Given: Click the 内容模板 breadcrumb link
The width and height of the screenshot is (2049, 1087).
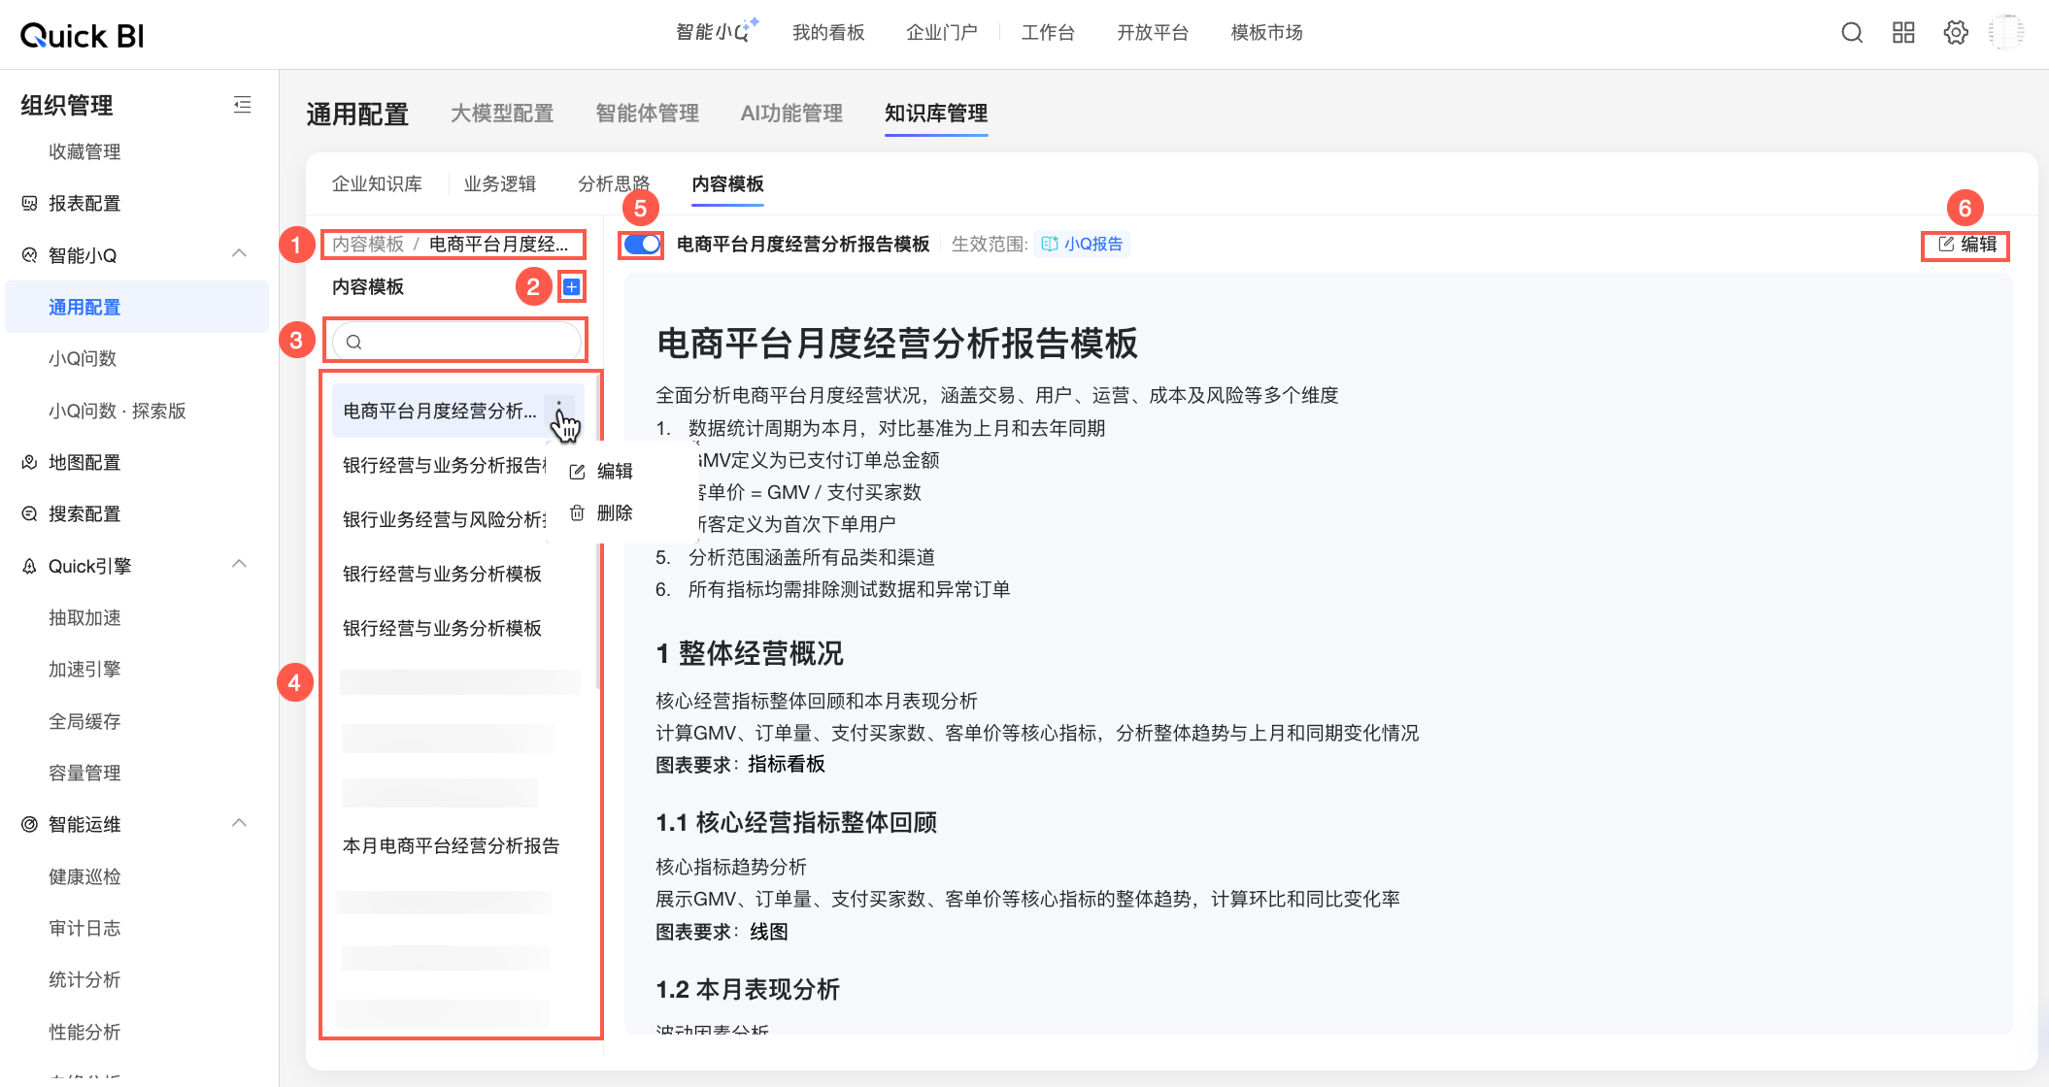Looking at the screenshot, I should point(367,245).
